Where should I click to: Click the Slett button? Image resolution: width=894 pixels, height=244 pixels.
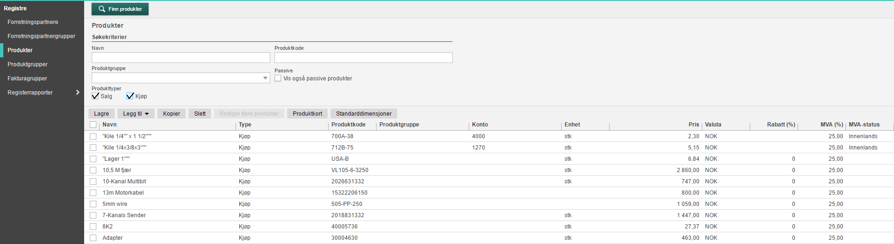click(x=200, y=114)
